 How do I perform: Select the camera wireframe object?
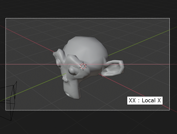pyautogui.click(x=9, y=101)
